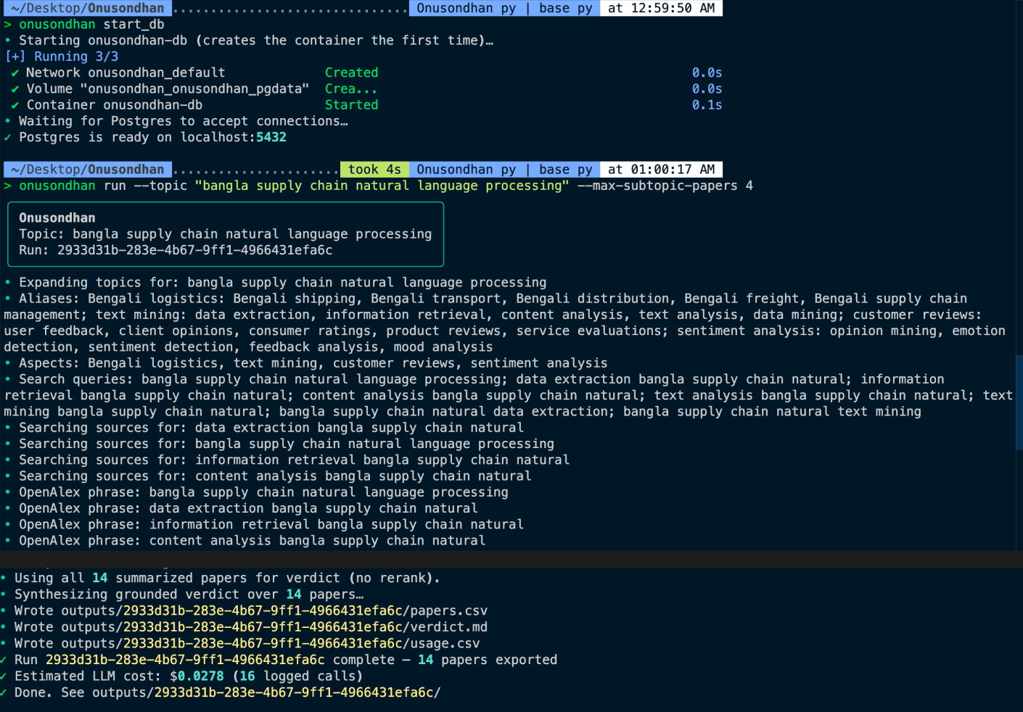
Task: Click 'Searching sources for: information retrieval' line
Action: (294, 460)
